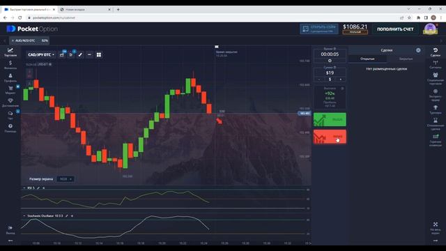Click the top up account button

pos(395,29)
